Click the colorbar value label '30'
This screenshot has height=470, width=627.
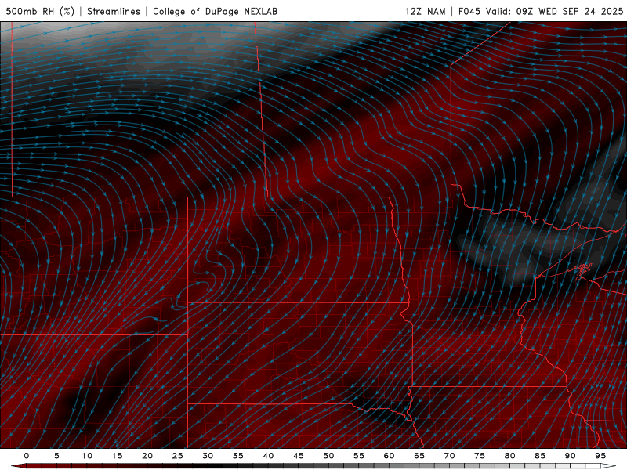(208, 456)
